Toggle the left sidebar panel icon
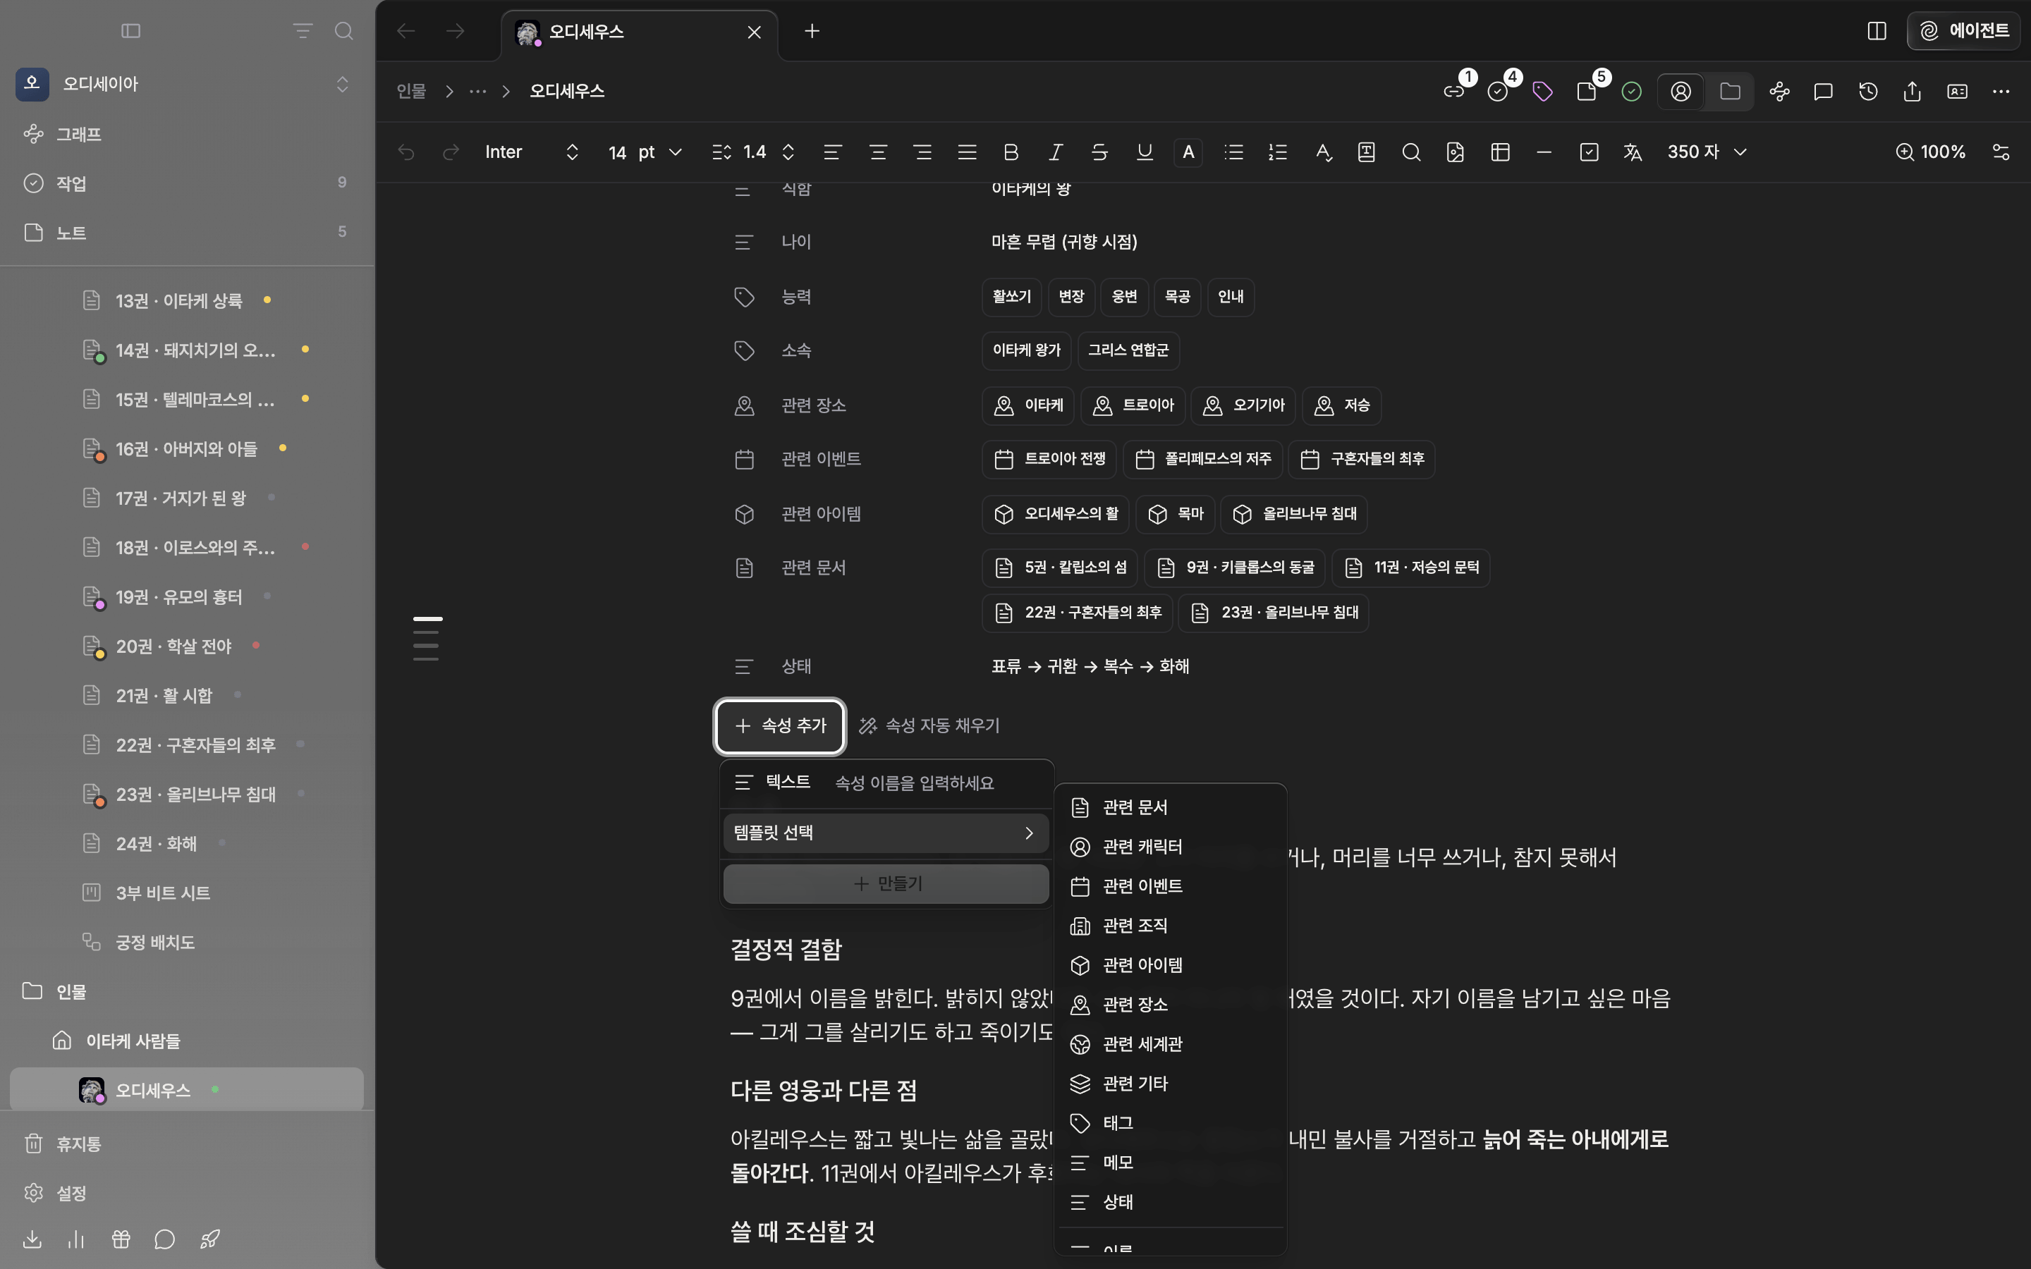Image resolution: width=2031 pixels, height=1269 pixels. coord(131,31)
